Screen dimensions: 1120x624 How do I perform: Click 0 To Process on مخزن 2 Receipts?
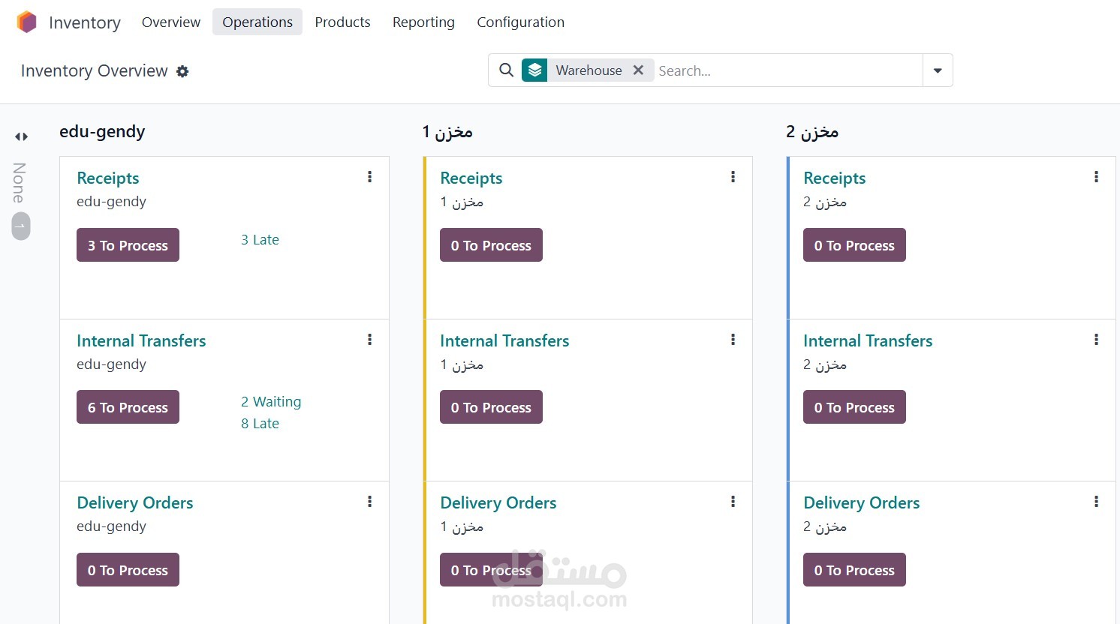pos(854,245)
